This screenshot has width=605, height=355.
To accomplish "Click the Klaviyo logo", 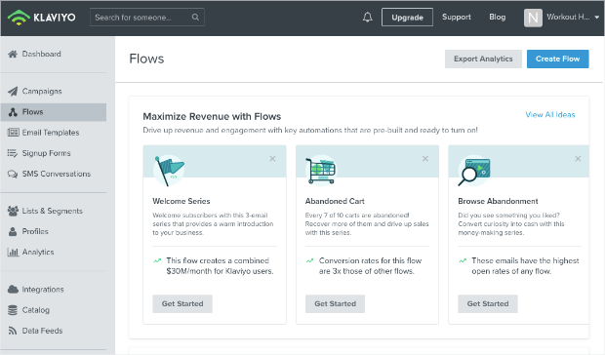I will pyautogui.click(x=41, y=18).
